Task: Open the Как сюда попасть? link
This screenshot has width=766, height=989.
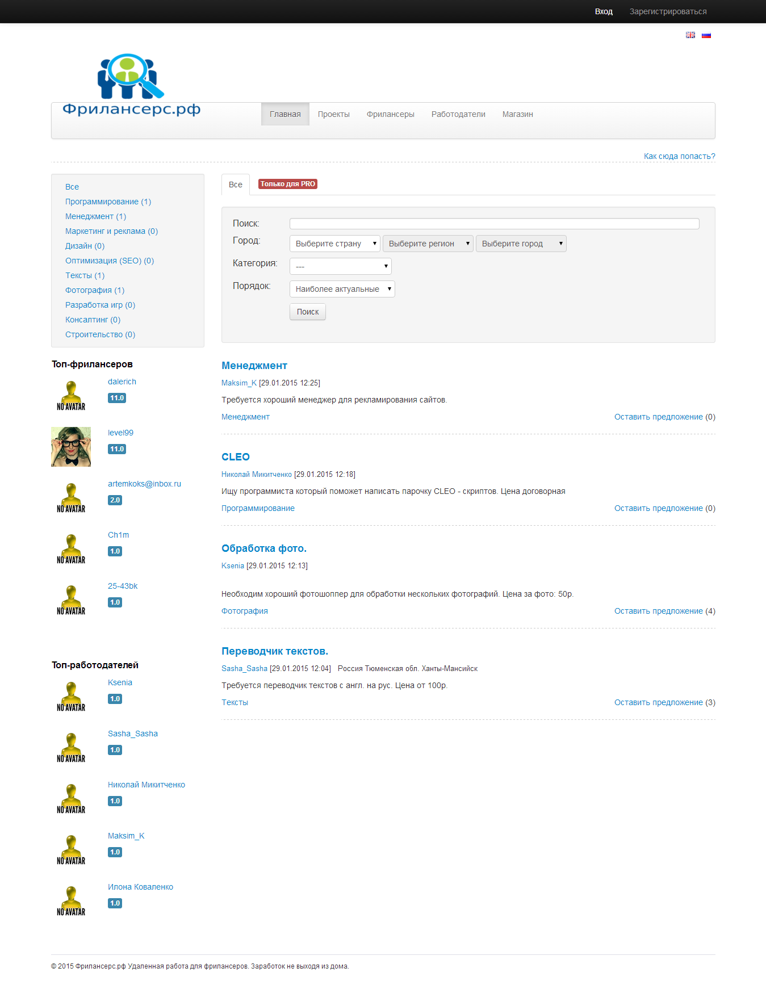Action: [x=679, y=156]
